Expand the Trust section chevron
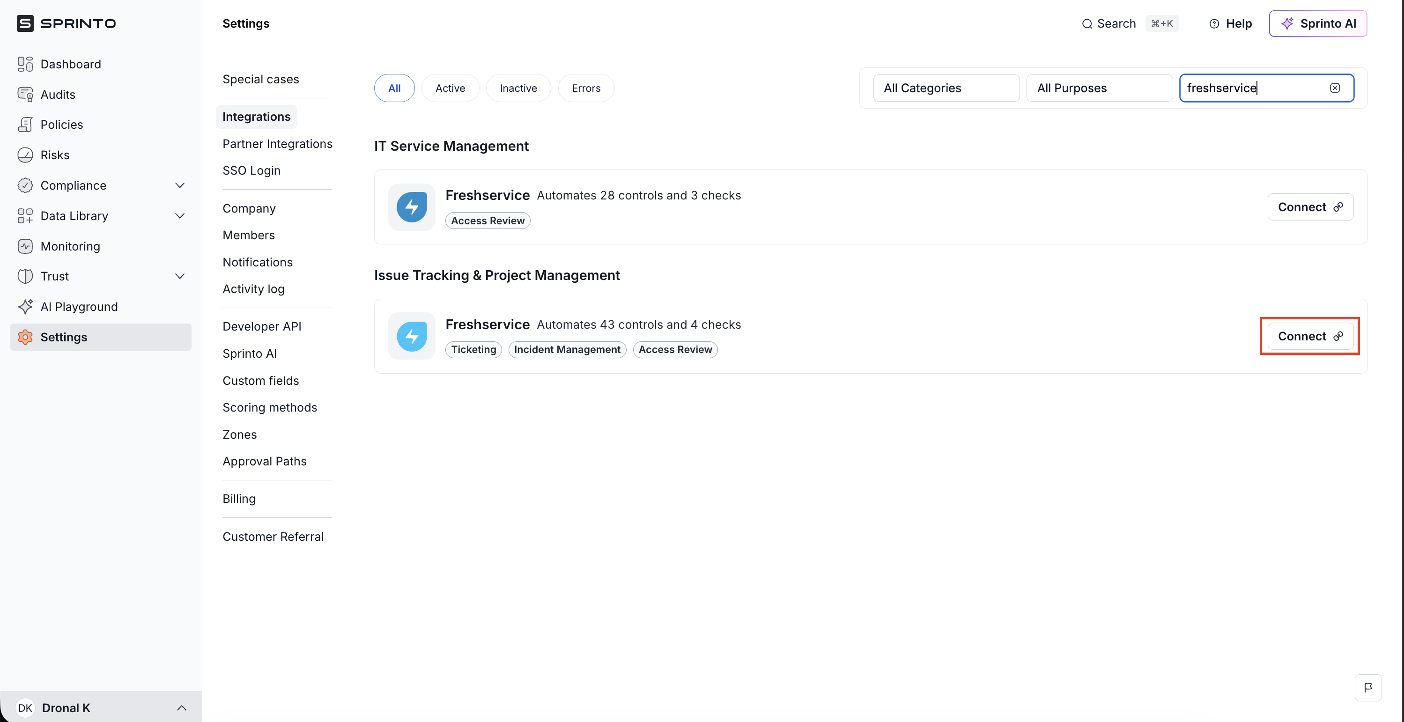Image resolution: width=1404 pixels, height=722 pixels. (x=180, y=276)
